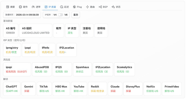
Task: Click the 注册地 美国 card
Action: [x=87, y=31]
